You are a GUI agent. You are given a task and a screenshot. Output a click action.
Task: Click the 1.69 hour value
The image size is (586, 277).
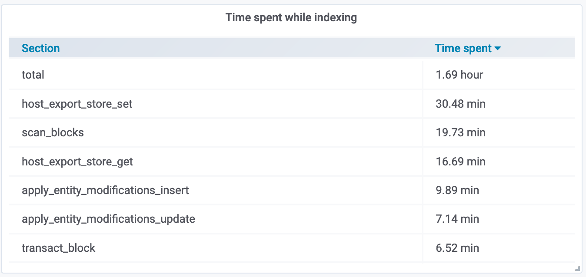coord(459,75)
